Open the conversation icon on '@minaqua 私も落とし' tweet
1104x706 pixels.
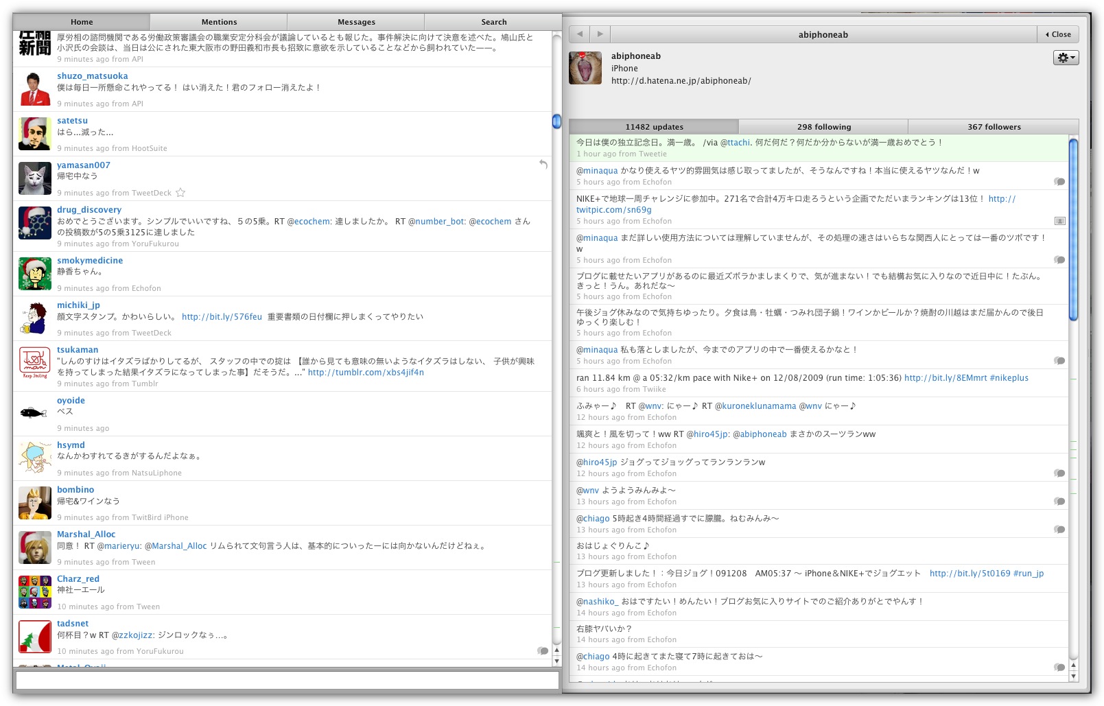[1059, 361]
